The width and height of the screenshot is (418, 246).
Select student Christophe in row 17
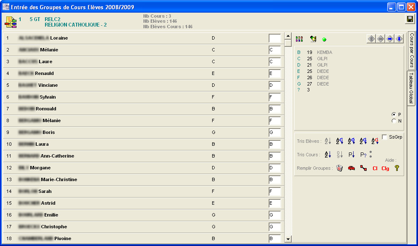pyautogui.click(x=144, y=227)
